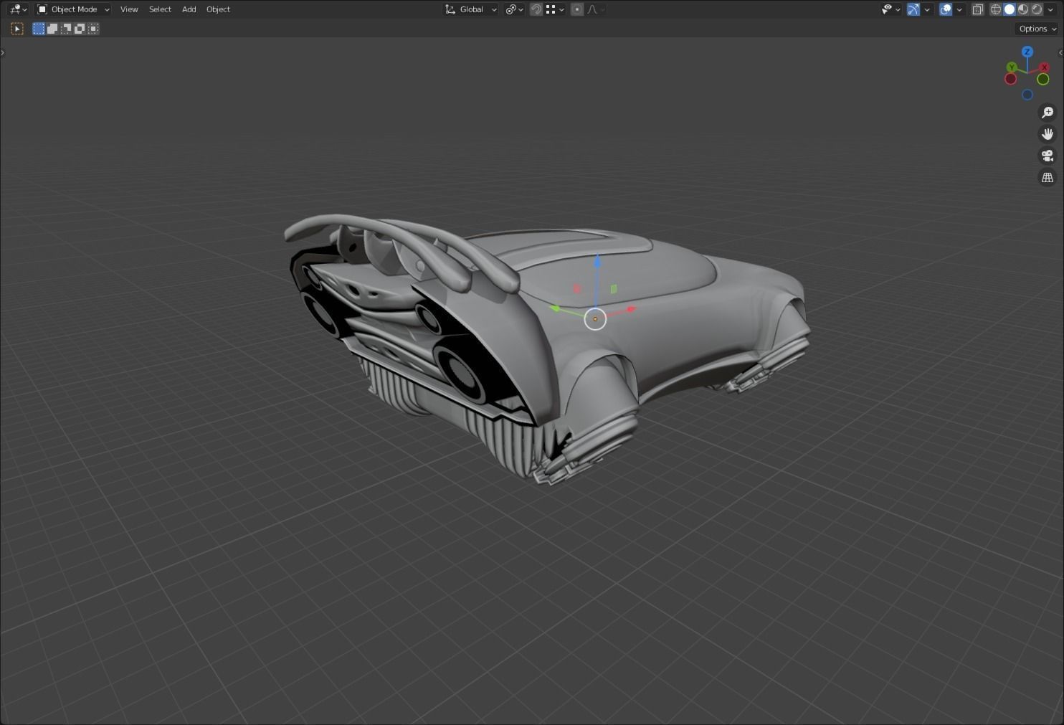The width and height of the screenshot is (1064, 725).
Task: Toggle X-ray view
Action: tap(978, 9)
